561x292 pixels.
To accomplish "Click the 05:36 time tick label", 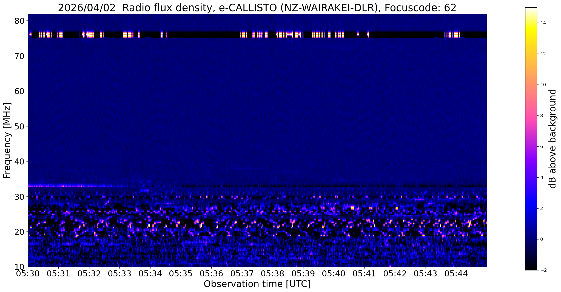I will point(211,274).
